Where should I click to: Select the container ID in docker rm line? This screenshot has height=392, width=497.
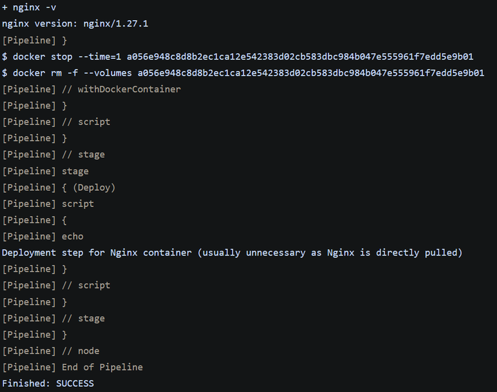[311, 73]
